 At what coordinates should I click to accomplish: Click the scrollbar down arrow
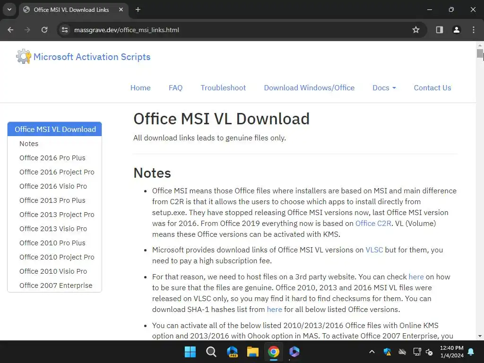pos(480,336)
